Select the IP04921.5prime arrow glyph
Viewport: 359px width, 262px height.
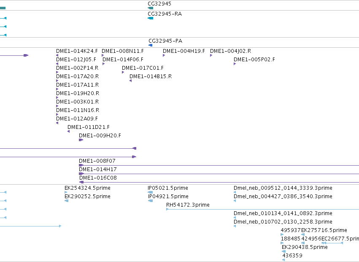click(151, 201)
